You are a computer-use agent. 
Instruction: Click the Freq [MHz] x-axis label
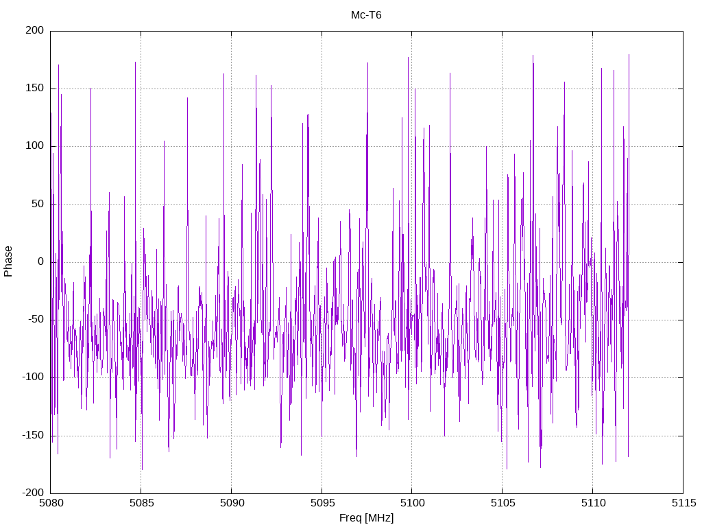[x=366, y=518]
